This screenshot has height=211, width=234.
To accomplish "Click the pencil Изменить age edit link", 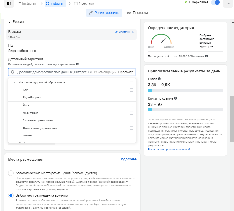I will [124, 32].
